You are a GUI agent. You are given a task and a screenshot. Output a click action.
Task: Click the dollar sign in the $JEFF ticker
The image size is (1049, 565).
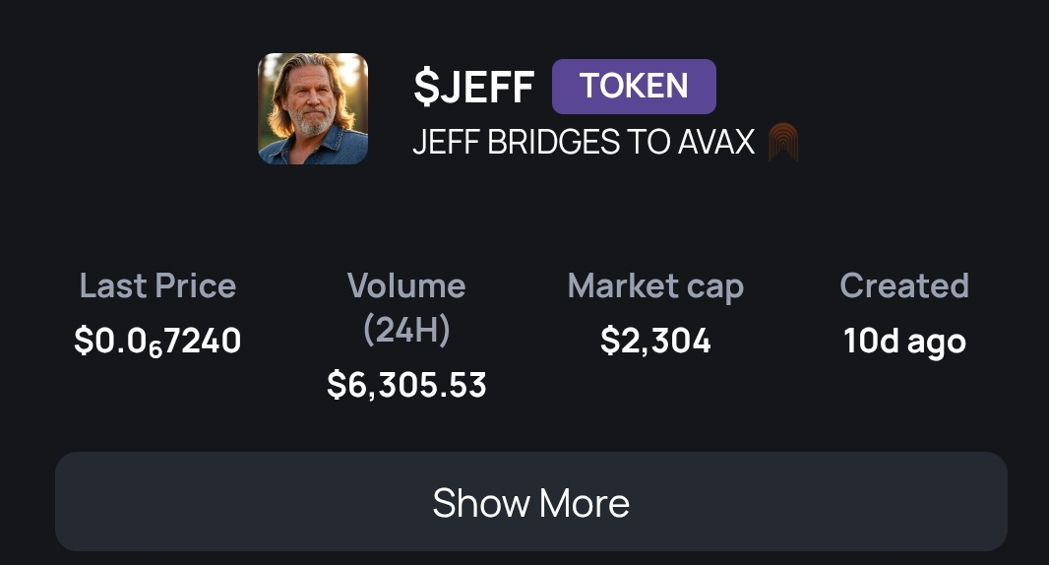click(424, 87)
